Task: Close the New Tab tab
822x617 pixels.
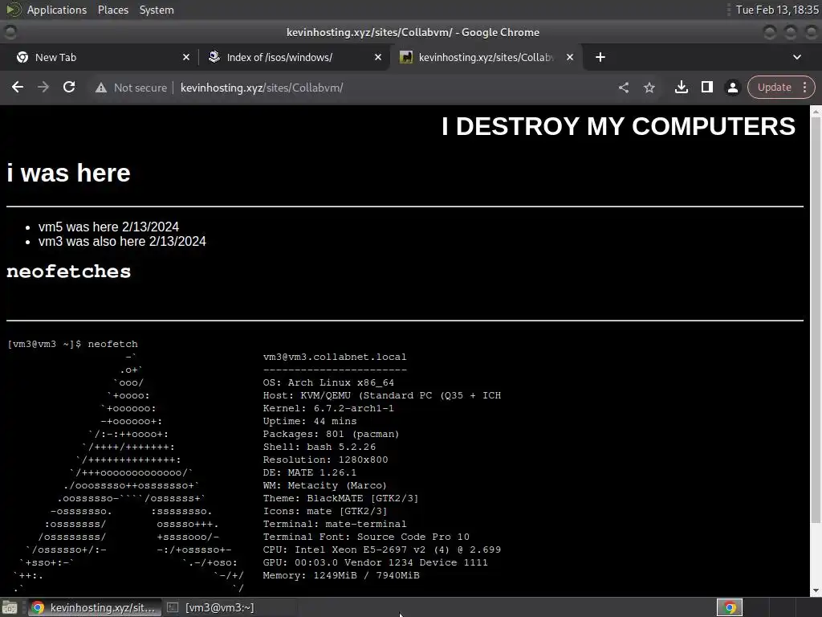Action: coord(185,57)
